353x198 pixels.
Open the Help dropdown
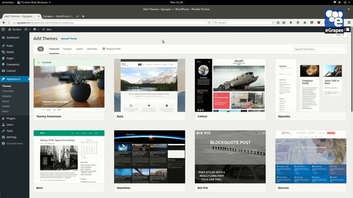[x=340, y=35]
